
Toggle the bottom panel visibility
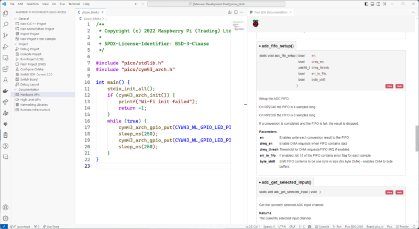(x=372, y=4)
